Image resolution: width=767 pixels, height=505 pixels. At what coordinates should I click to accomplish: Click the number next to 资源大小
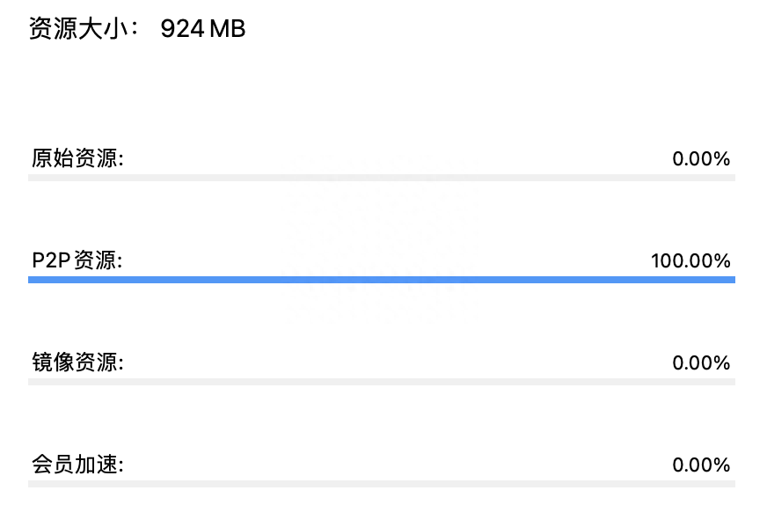[x=203, y=29]
